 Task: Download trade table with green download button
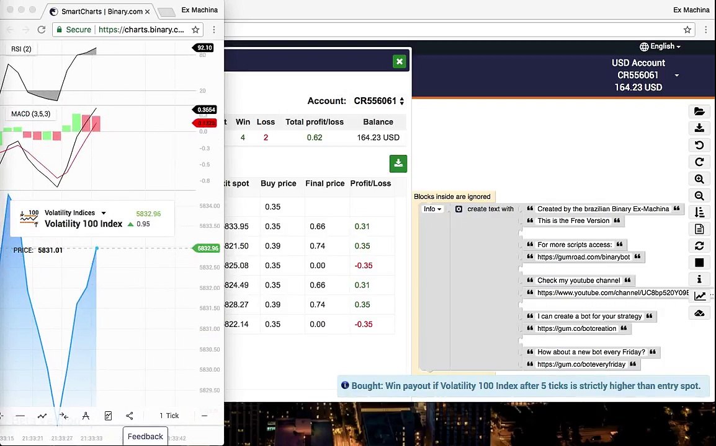398,164
